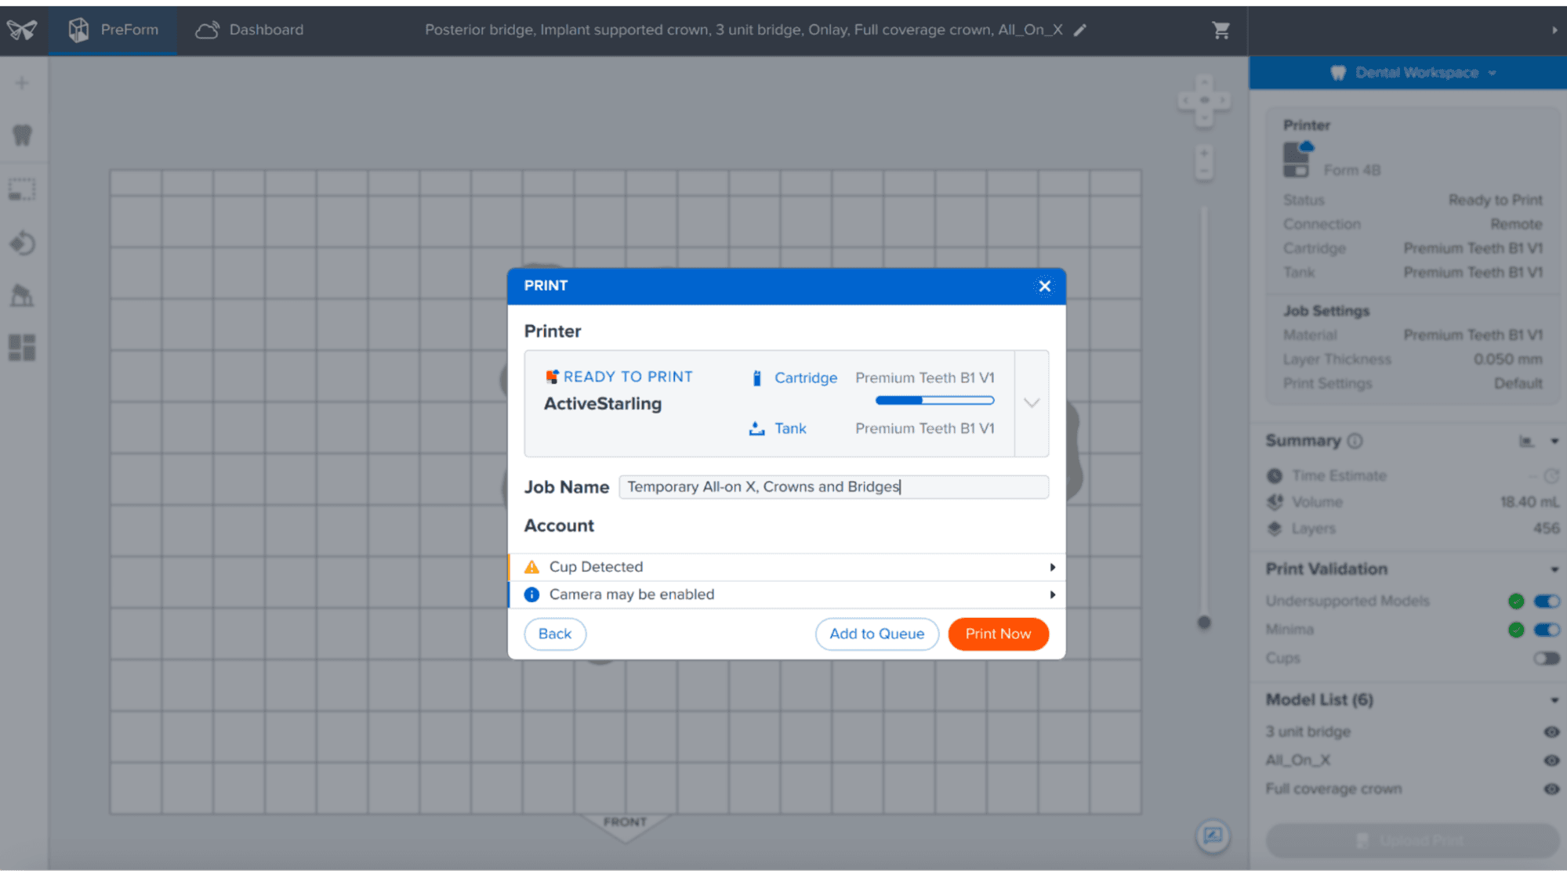Viewport: 1567px width, 874px height.
Task: Toggle the Undersupported Models switch
Action: pos(1546,601)
